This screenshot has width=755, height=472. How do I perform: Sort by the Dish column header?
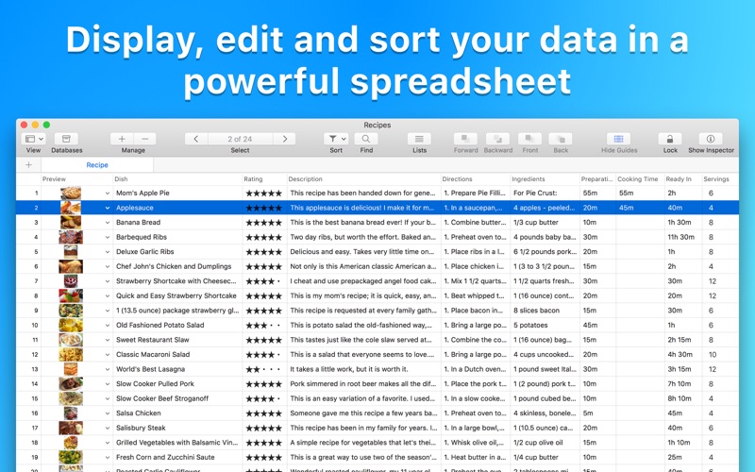click(x=177, y=179)
